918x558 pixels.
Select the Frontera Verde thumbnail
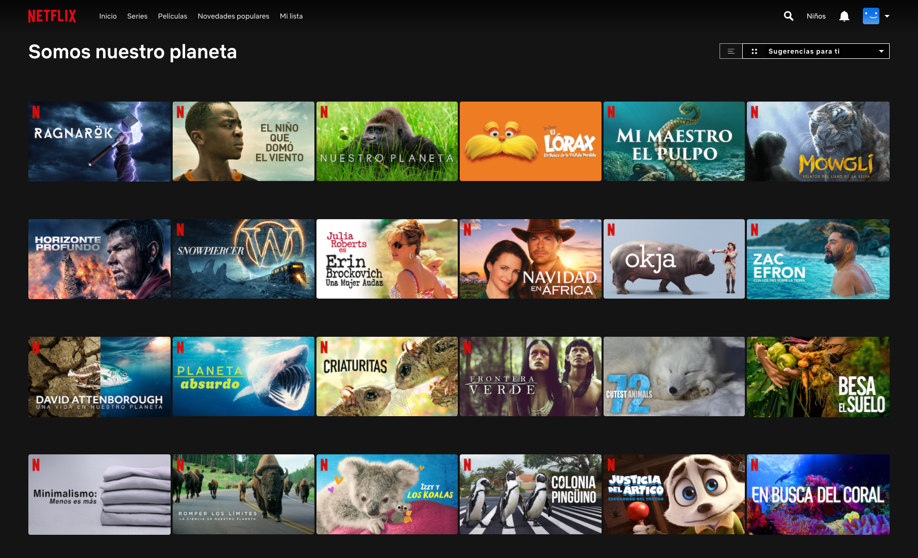pyautogui.click(x=530, y=376)
